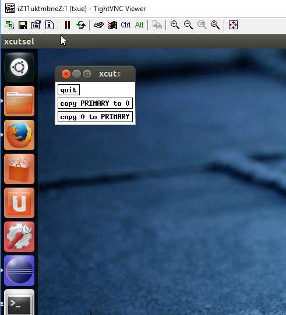The width and height of the screenshot is (286, 315).
Task: Request screen refresh with green arrows icon
Action: click(x=81, y=25)
